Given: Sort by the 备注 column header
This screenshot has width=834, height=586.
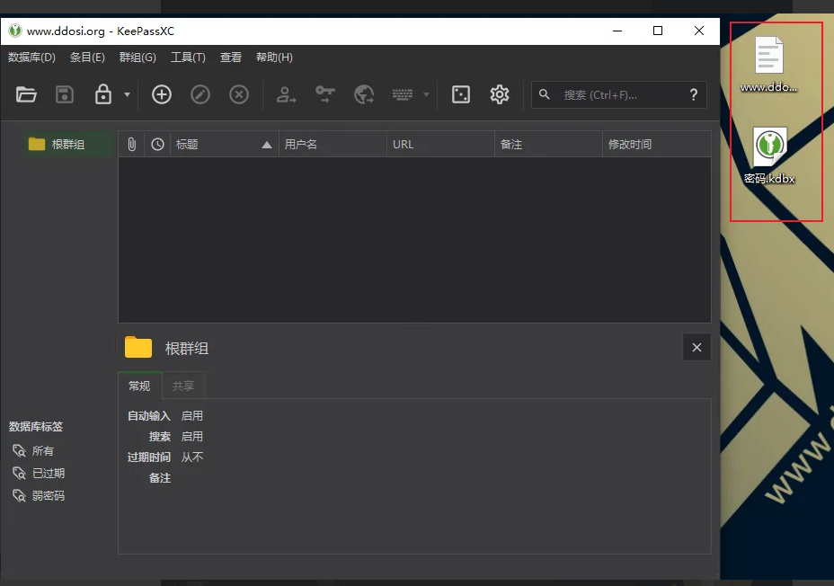Looking at the screenshot, I should click(x=549, y=144).
